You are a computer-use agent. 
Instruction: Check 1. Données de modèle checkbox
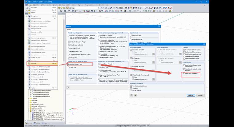(x=131, y=50)
